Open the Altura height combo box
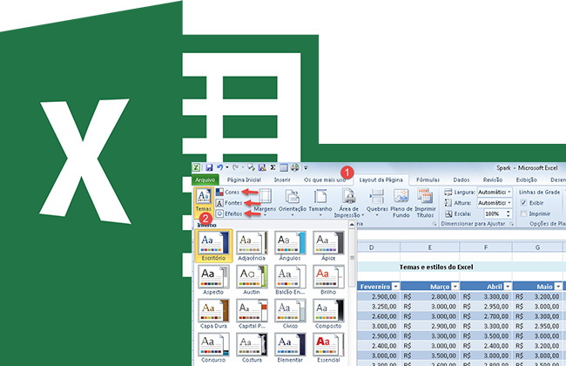The height and width of the screenshot is (366, 566). [x=495, y=203]
